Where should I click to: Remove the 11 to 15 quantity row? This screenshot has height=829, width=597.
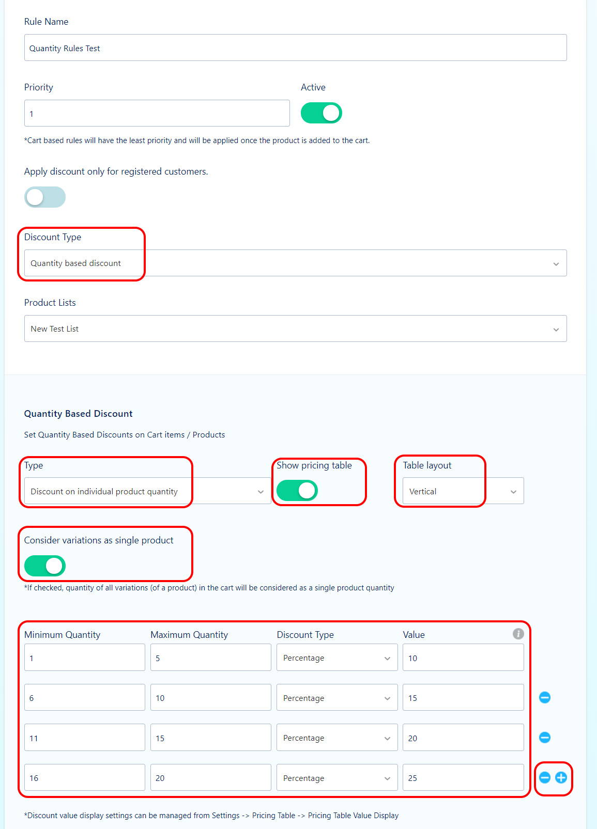544,738
